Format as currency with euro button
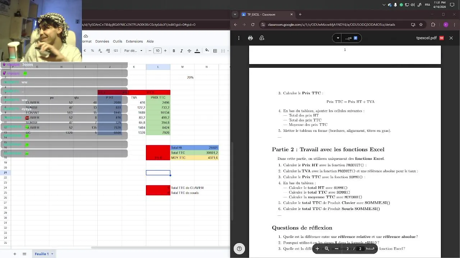Image resolution: width=460 pixels, height=258 pixels. (85, 51)
